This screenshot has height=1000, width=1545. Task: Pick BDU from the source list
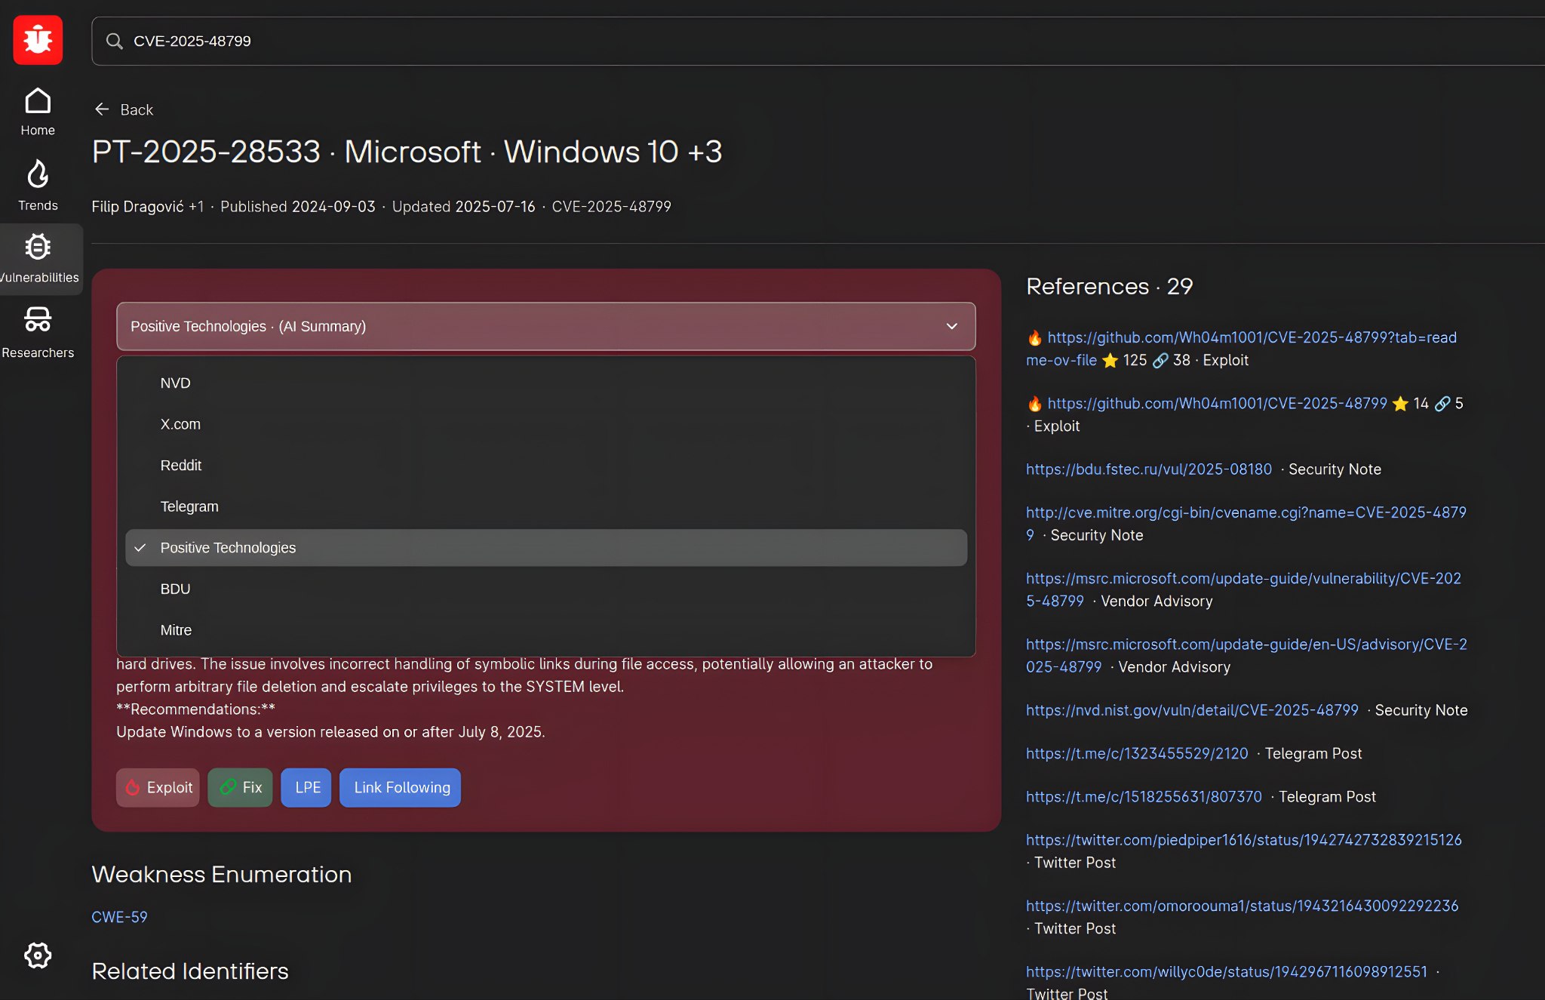(x=546, y=589)
